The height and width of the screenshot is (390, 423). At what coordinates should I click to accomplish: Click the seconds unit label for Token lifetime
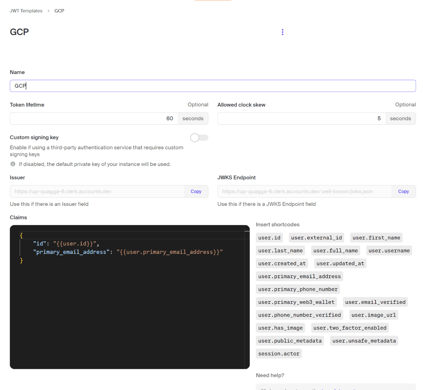193,119
